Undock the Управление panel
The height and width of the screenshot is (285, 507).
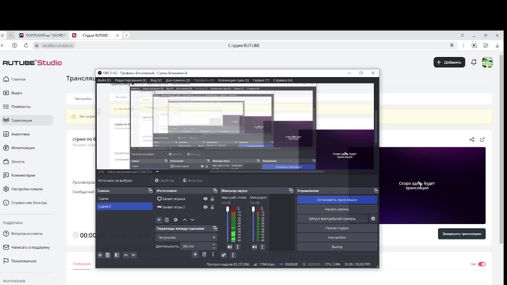tap(375, 191)
